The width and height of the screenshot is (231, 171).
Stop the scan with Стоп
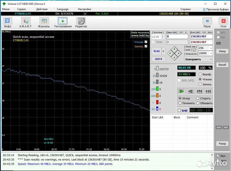[x=223, y=22]
